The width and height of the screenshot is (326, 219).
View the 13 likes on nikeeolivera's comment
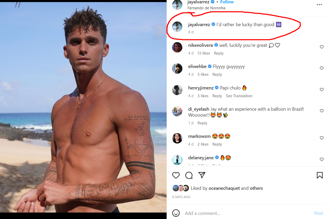pyautogui.click(x=204, y=53)
